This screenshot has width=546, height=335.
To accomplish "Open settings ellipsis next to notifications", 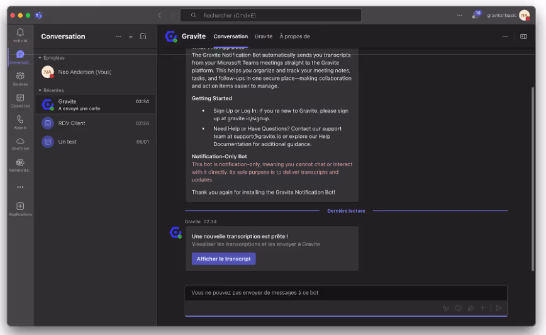I will click(460, 15).
